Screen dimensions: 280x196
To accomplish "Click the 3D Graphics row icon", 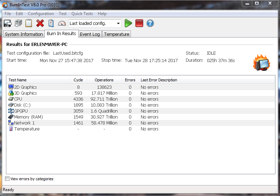I will (x=11, y=93).
